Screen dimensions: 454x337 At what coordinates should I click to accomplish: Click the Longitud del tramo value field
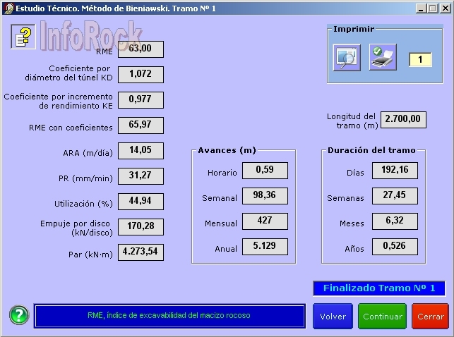(x=403, y=119)
